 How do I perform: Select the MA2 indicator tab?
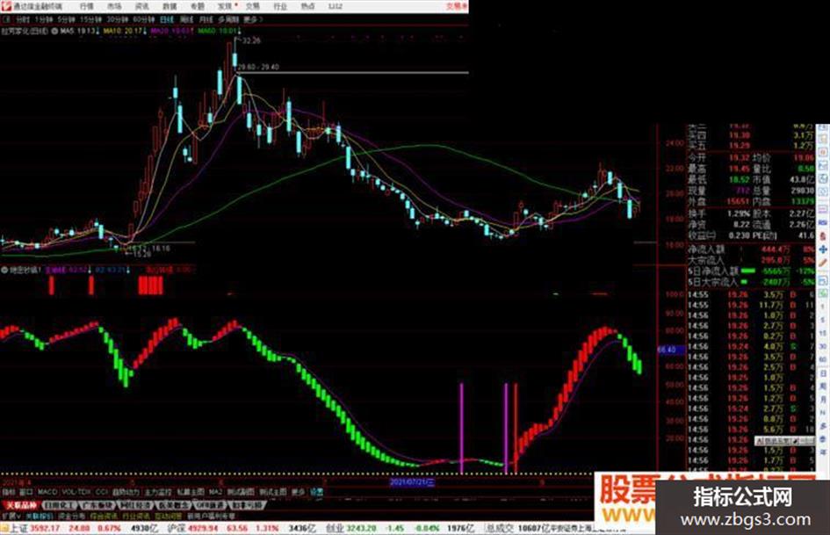click(x=215, y=492)
